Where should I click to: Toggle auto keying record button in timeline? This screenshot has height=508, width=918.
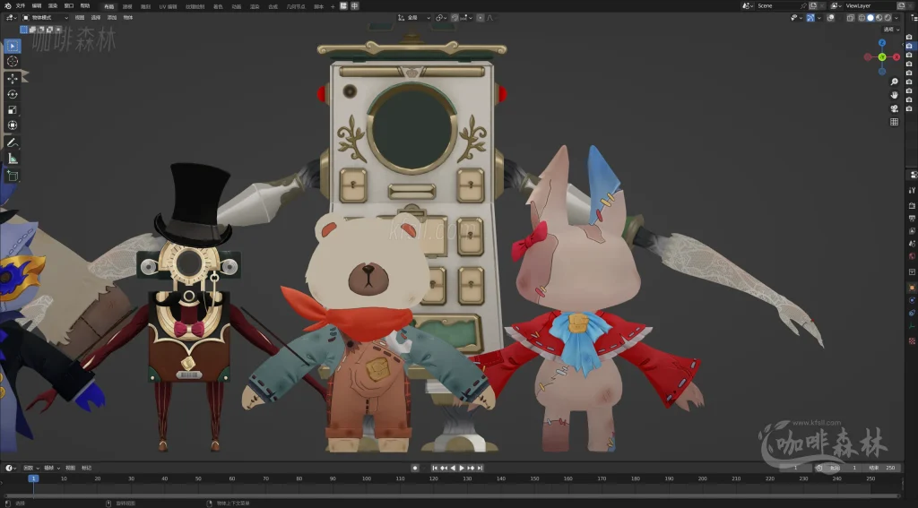click(415, 469)
